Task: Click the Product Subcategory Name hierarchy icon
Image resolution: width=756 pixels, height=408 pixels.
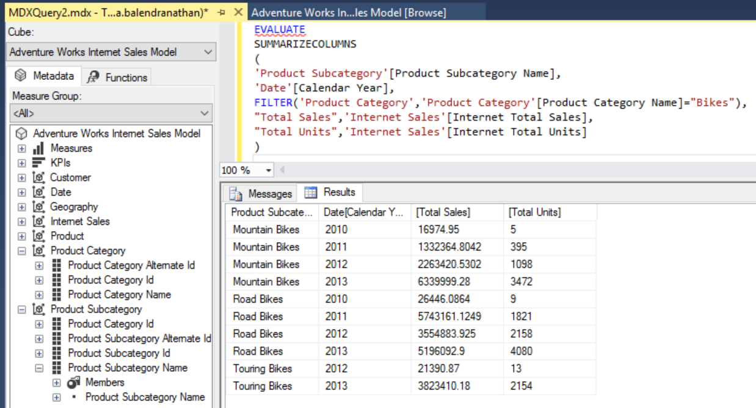Action: coord(57,368)
